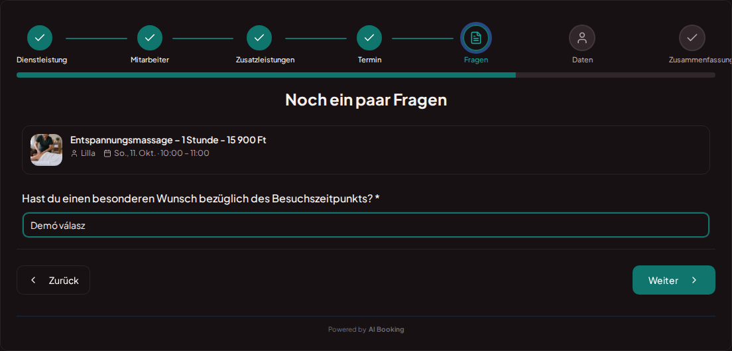732x351 pixels.
Task: Click the appointment date So., 11. Okt.
Action: pos(135,153)
